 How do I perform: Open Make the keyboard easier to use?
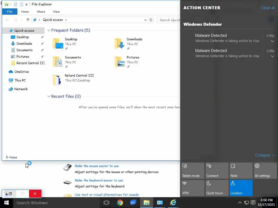pyautogui.click(x=99, y=180)
